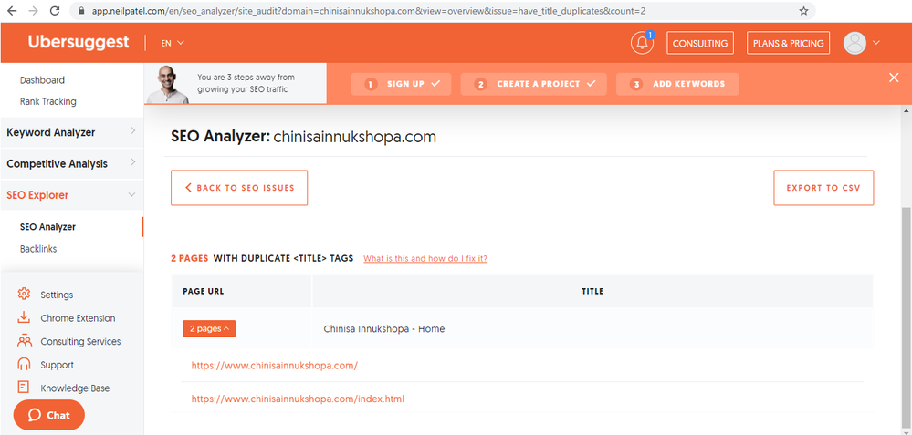912x435 pixels.
Task: Click the Support headphones icon
Action: 24,364
